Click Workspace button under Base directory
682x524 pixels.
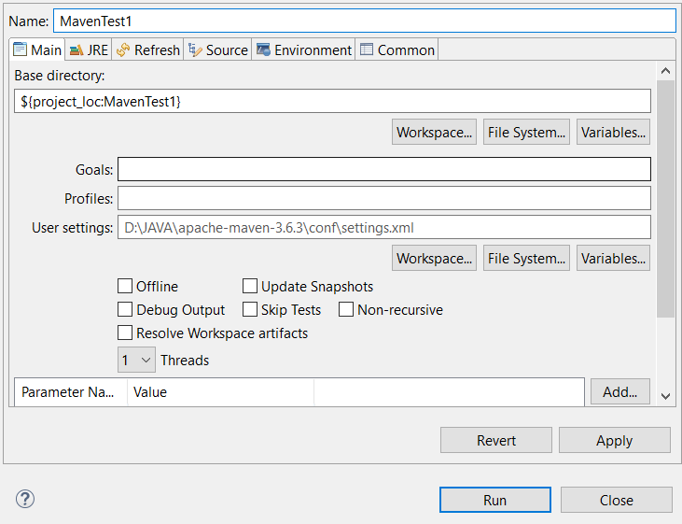pos(434,132)
